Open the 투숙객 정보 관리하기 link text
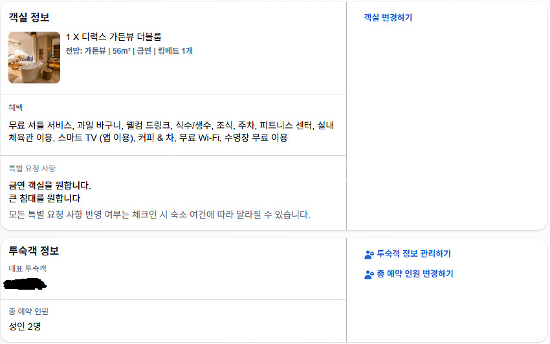Viewport: 550px width, 344px height. tap(413, 254)
